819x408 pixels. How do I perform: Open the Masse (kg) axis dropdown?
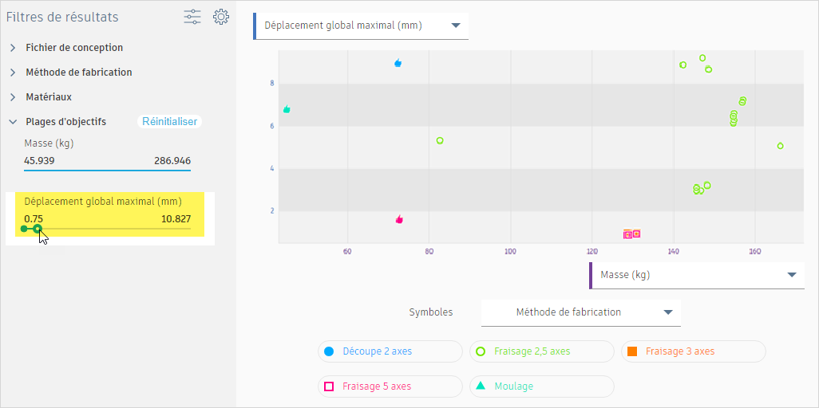click(x=698, y=275)
